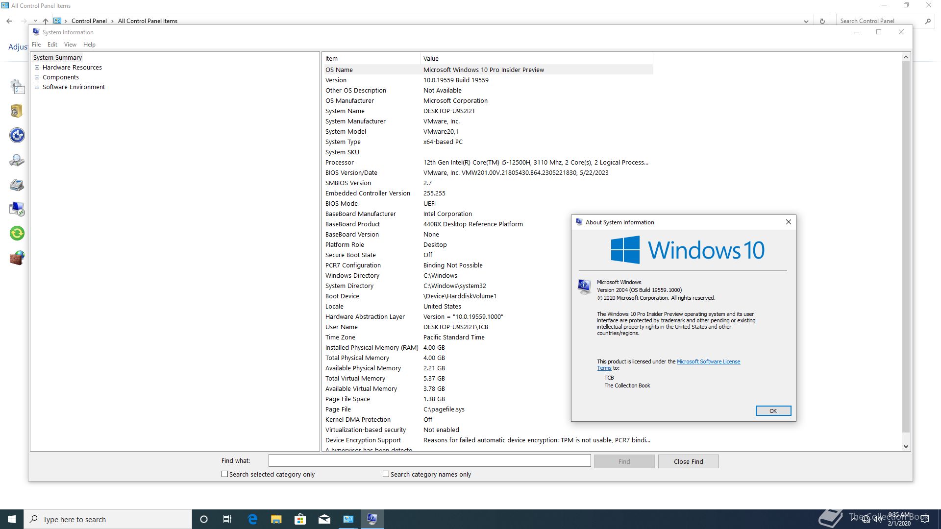Click the taskbar search box
Screen dimensions: 941x529
[108, 519]
